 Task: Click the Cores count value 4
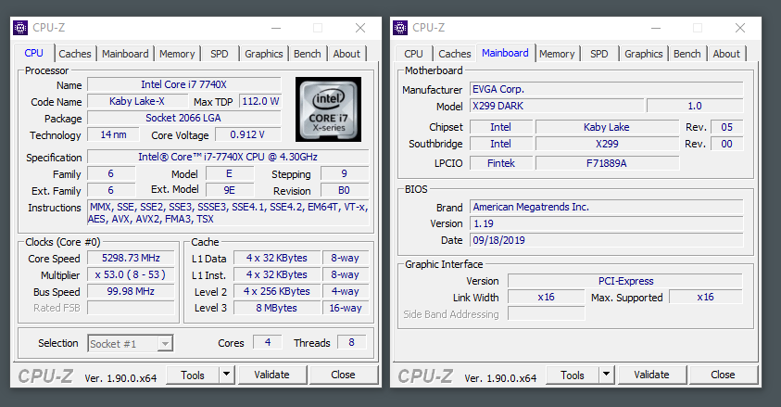268,342
